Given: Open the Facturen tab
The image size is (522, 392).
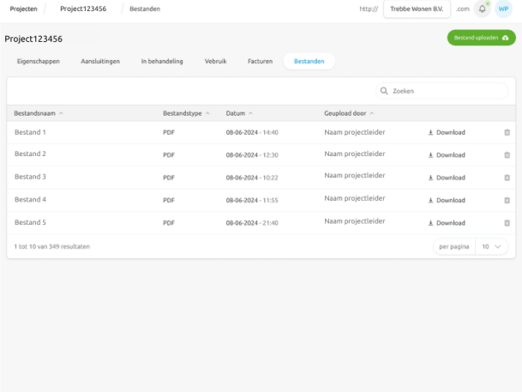Looking at the screenshot, I should [x=260, y=62].
